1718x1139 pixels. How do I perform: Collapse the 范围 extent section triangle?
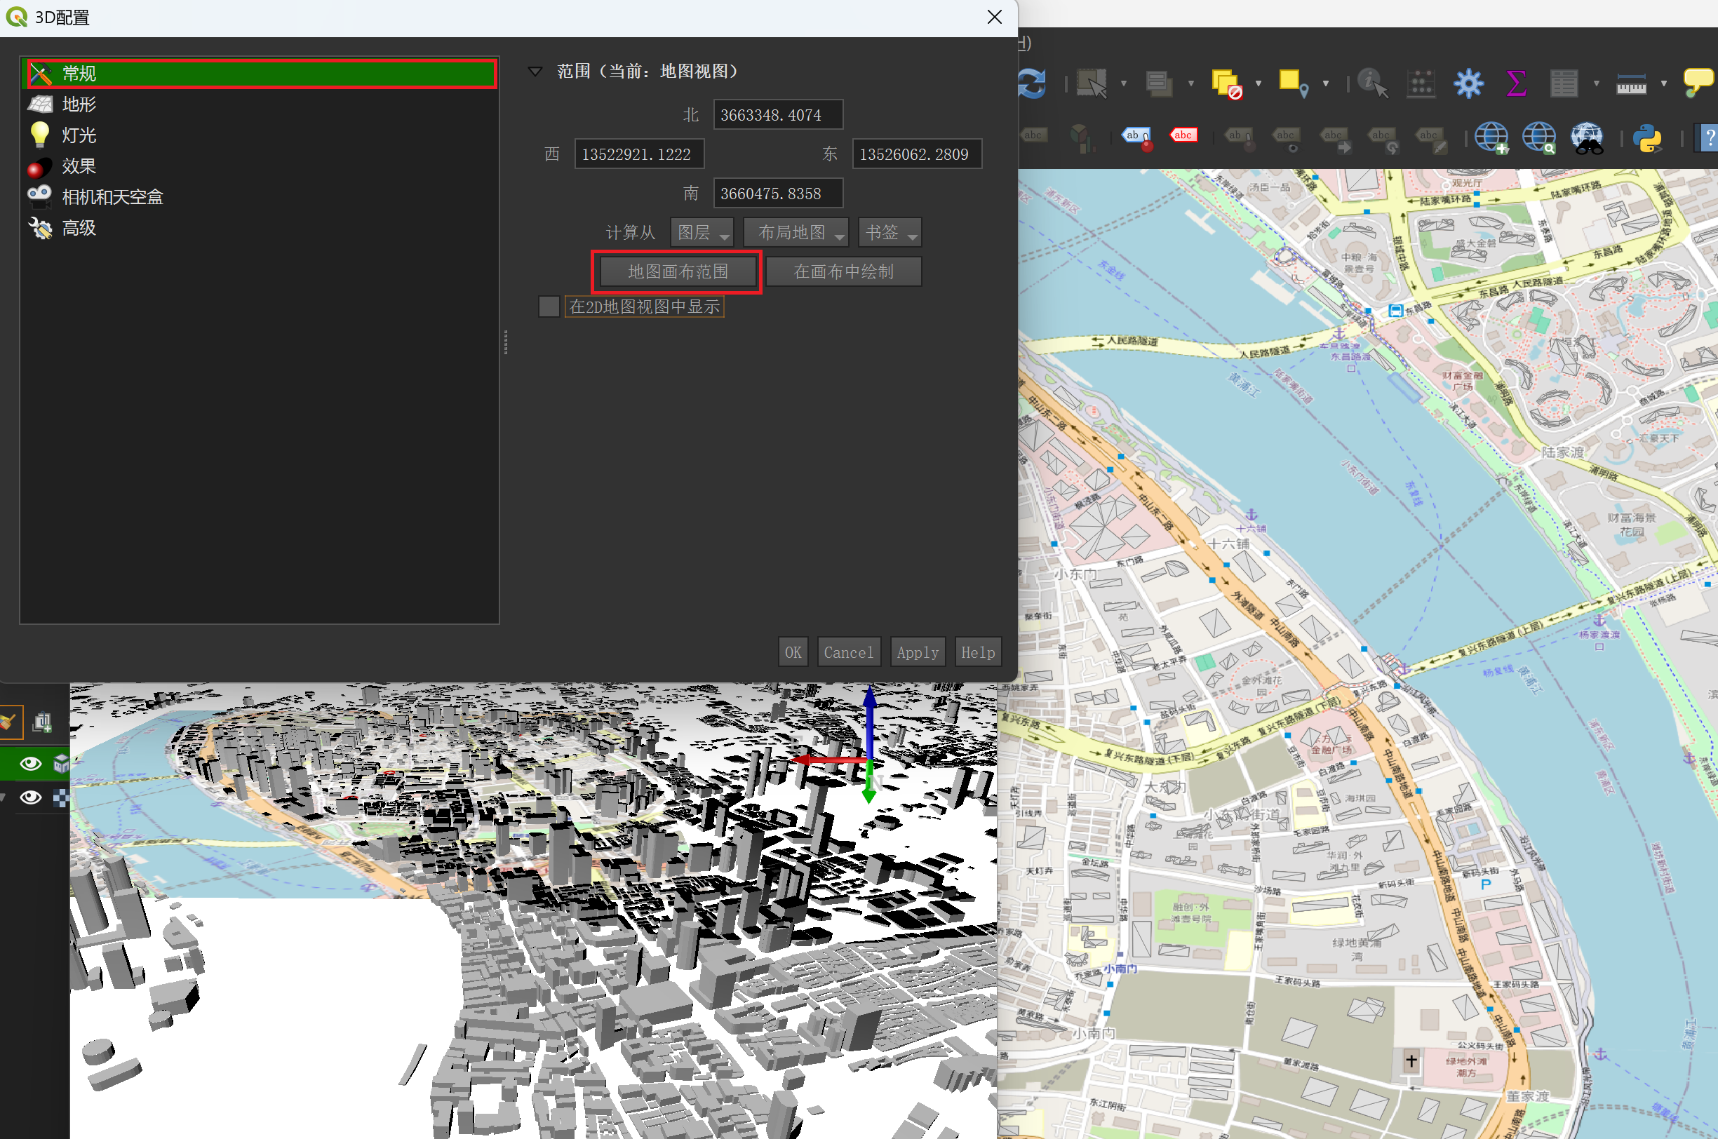(535, 72)
